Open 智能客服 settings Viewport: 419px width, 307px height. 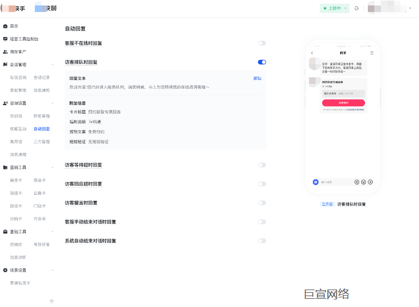pyautogui.click(x=42, y=116)
